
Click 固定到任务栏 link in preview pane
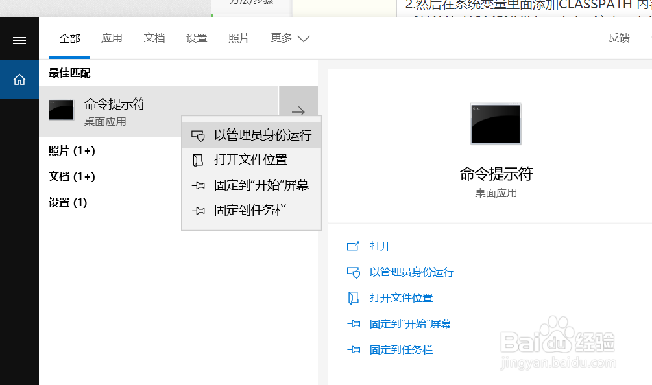402,350
